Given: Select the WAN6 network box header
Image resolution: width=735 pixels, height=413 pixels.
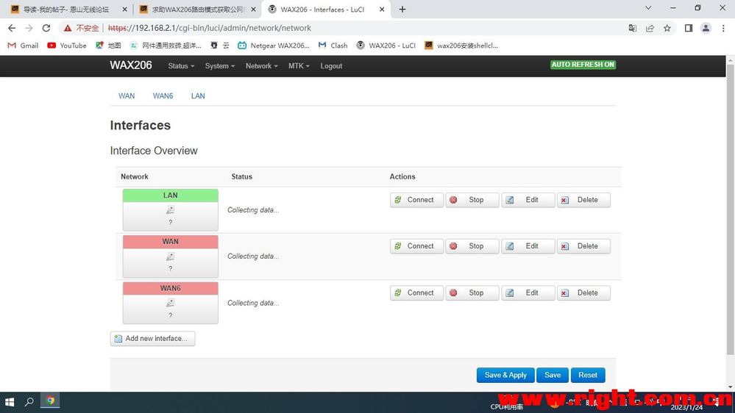Looking at the screenshot, I should 171,289.
